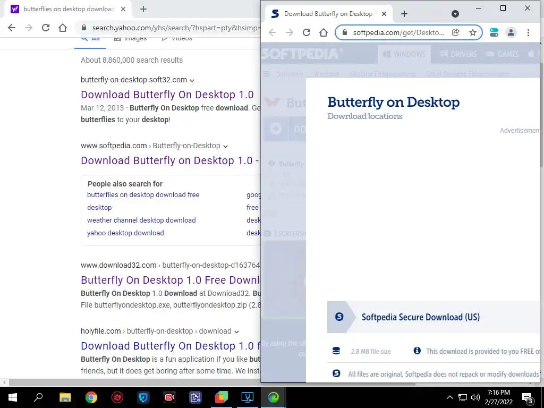
Task: Go back in the Yahoo search window
Action: [12, 28]
